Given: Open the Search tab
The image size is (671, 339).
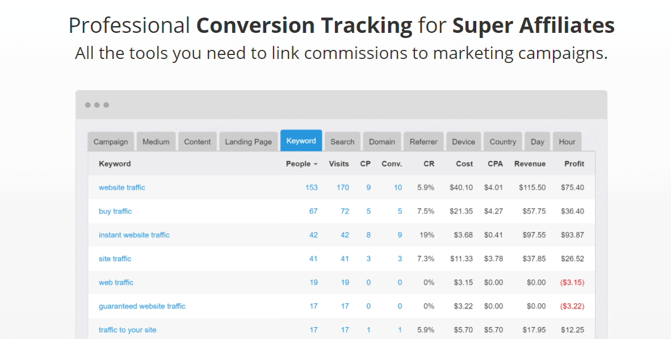Looking at the screenshot, I should click(342, 142).
